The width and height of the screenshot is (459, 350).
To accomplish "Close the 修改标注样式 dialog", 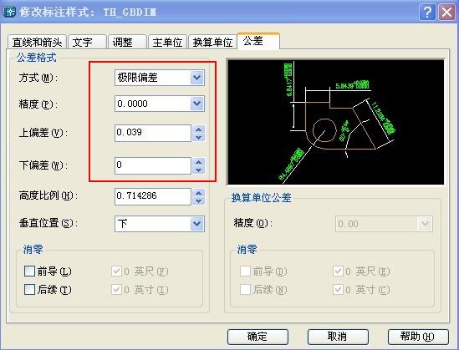I will [x=446, y=13].
